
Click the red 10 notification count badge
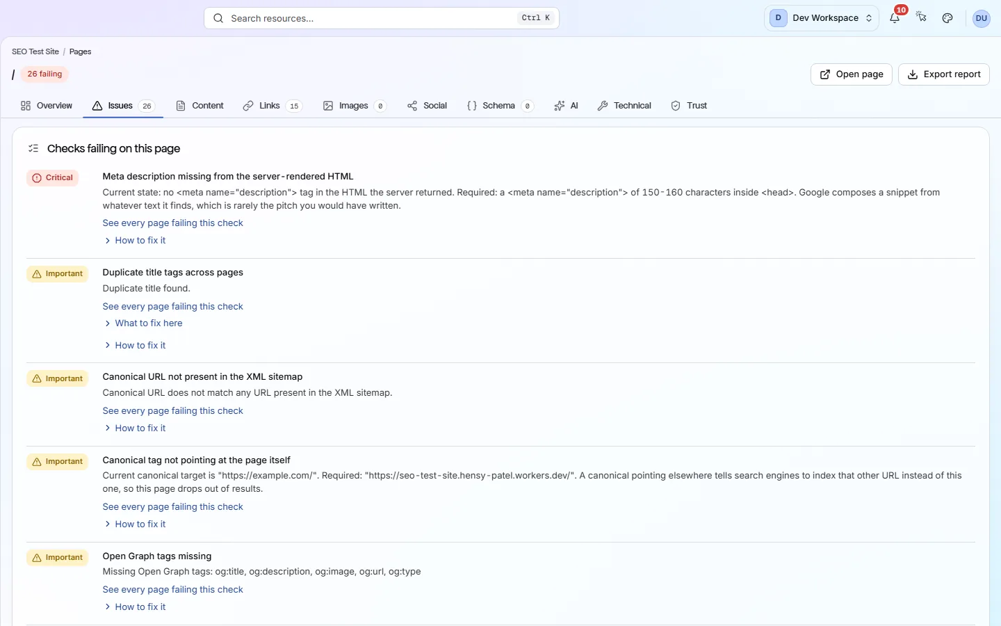pyautogui.click(x=901, y=10)
